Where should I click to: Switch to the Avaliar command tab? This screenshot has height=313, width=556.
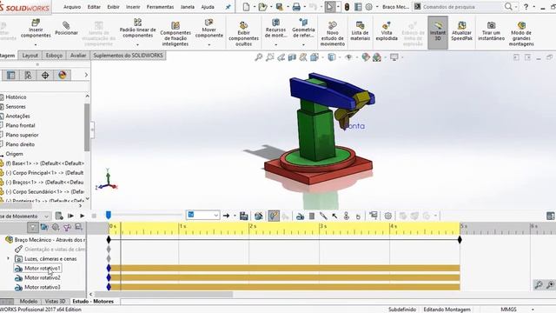pyautogui.click(x=78, y=56)
